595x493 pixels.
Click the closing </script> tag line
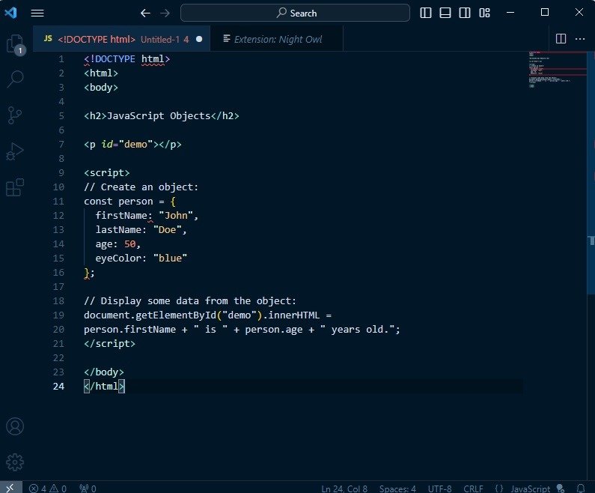coord(109,344)
